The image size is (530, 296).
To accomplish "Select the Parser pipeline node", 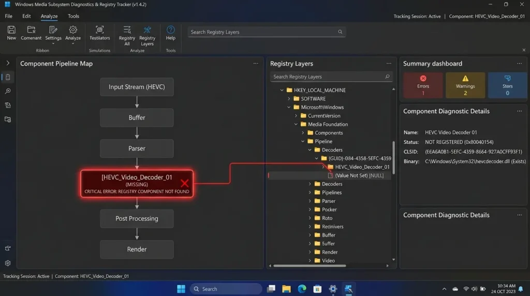I will coord(137,149).
